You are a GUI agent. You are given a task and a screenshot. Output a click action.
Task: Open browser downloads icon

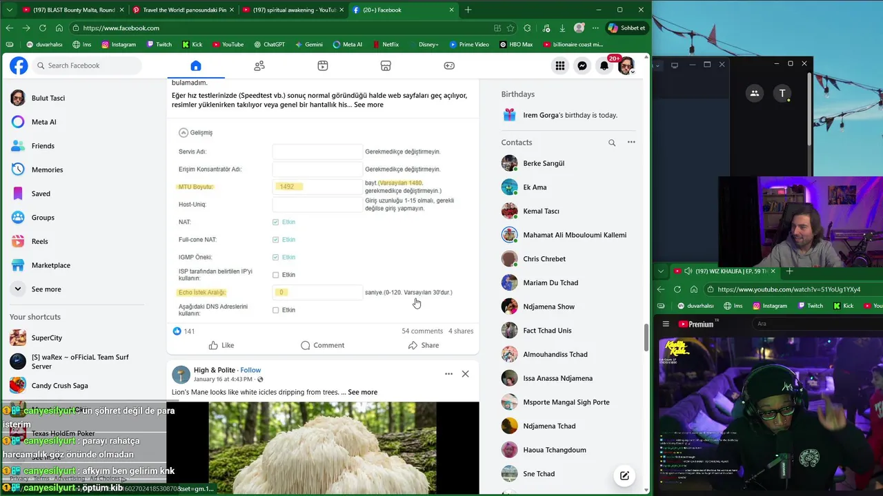[x=562, y=28]
